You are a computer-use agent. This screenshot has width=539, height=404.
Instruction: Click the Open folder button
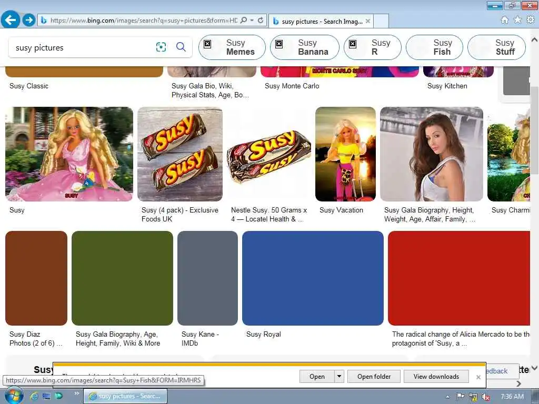(374, 377)
